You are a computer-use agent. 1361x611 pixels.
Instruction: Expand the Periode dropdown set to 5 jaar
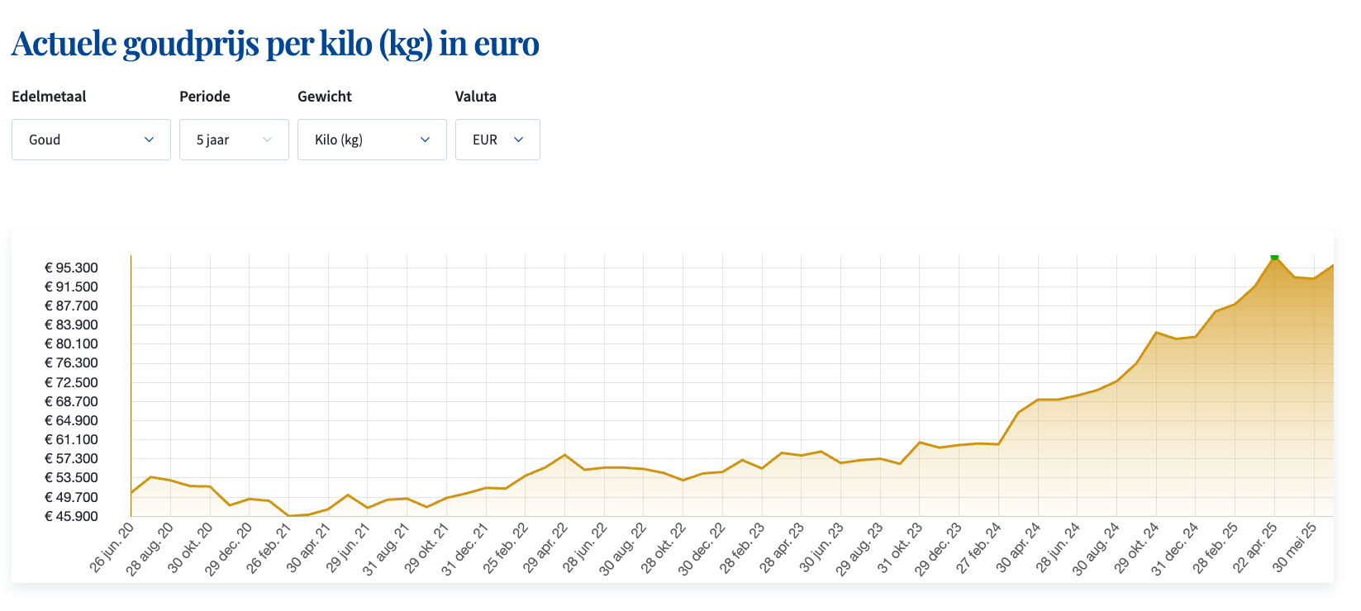[233, 140]
